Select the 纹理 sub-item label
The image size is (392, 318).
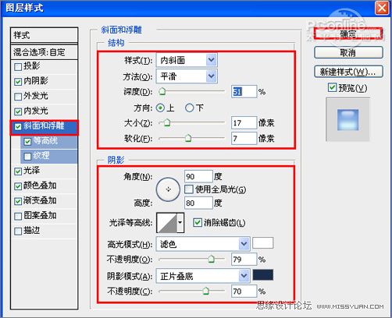point(41,155)
